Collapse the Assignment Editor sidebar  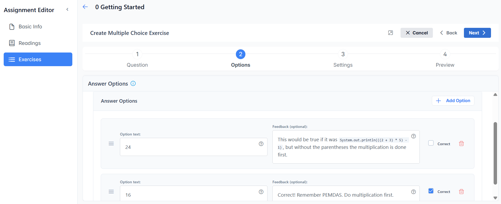pos(67,9)
